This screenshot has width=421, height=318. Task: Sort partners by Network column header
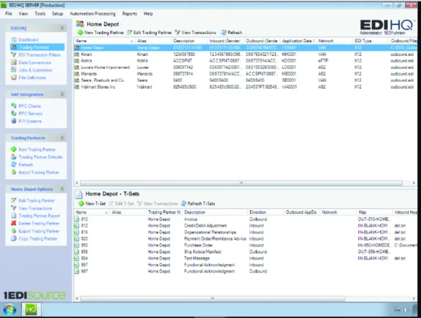tap(326, 41)
